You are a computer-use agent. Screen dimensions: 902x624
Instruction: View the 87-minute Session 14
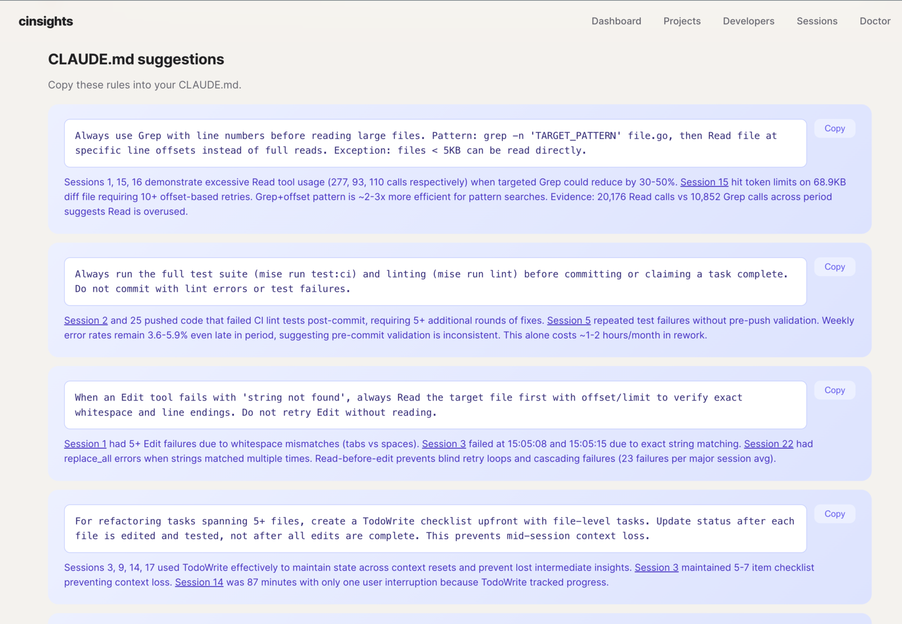[199, 582]
